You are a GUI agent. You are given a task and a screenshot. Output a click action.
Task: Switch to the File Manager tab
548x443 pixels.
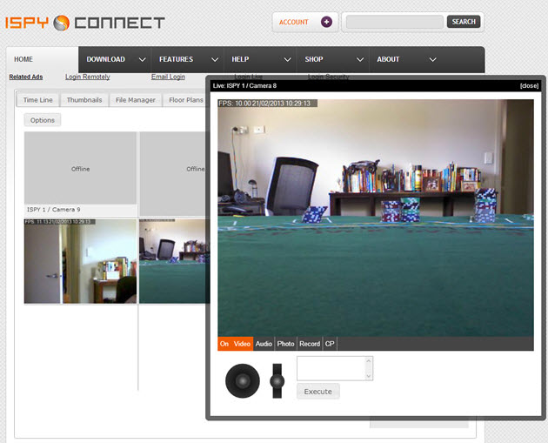point(135,100)
